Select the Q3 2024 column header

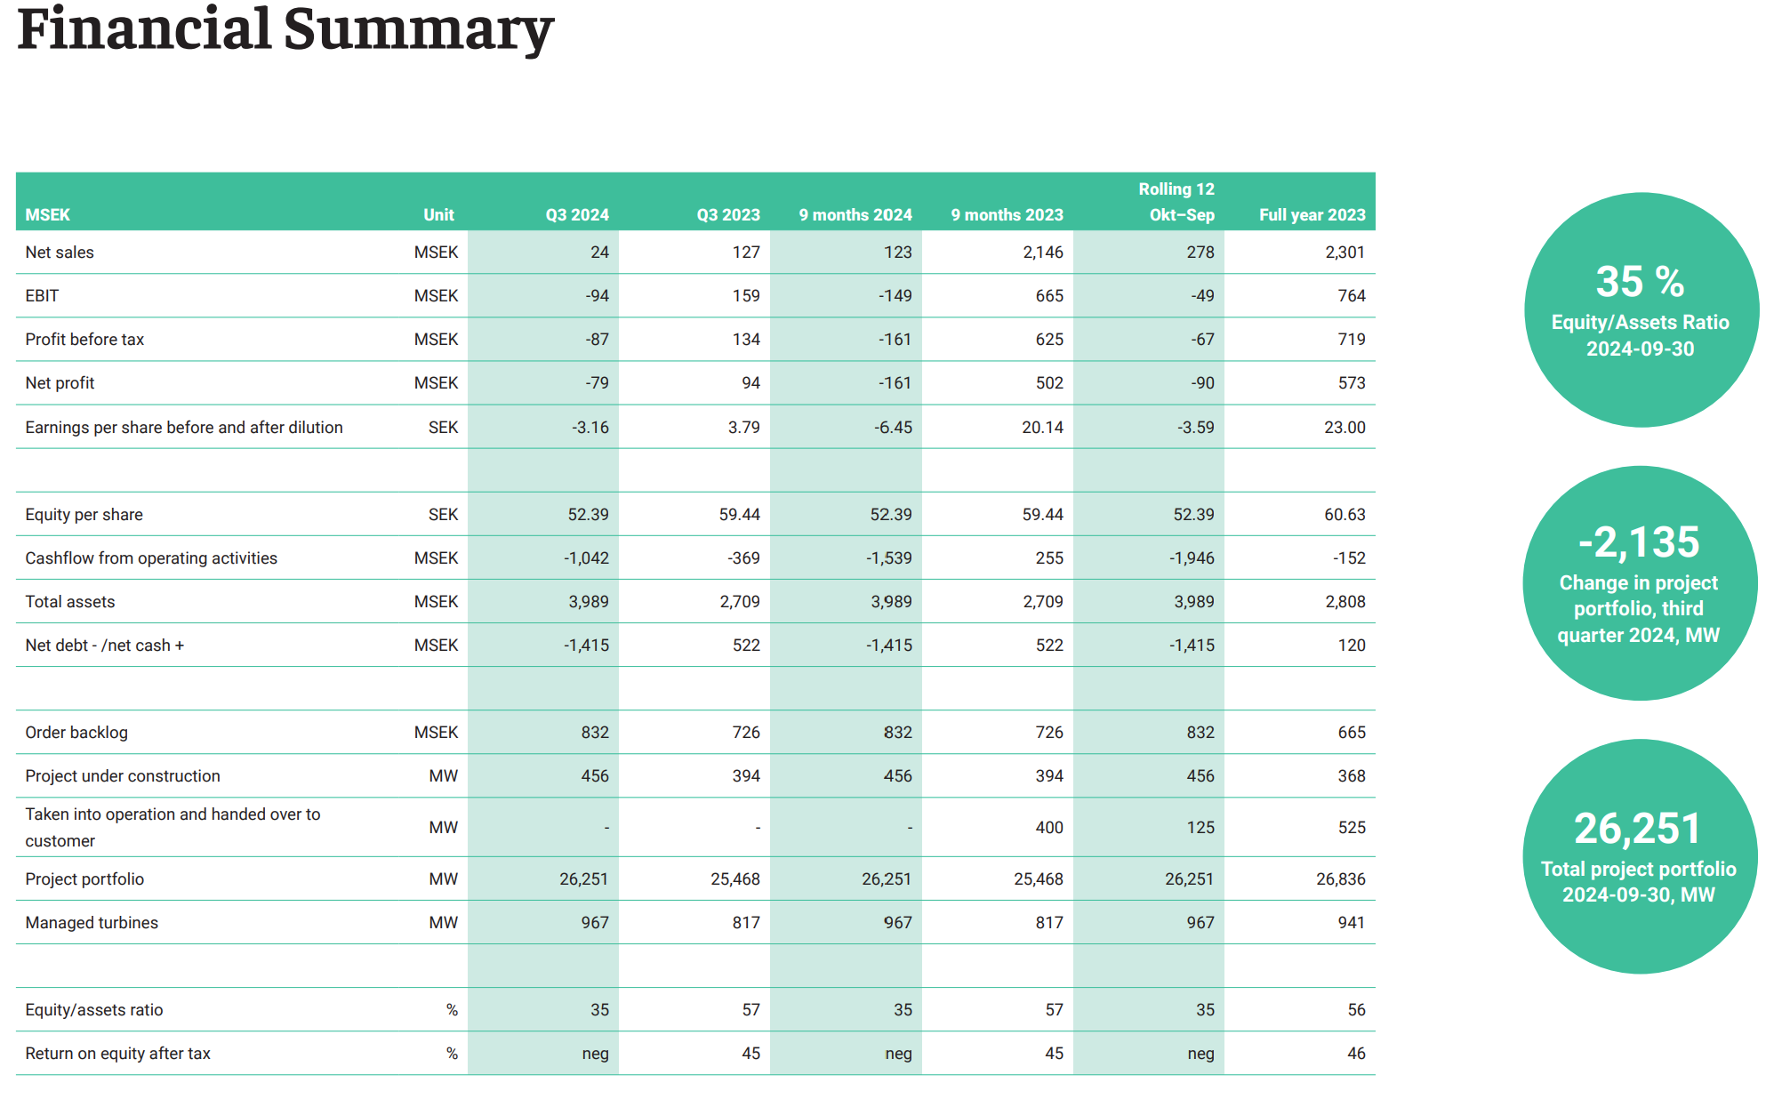577,215
